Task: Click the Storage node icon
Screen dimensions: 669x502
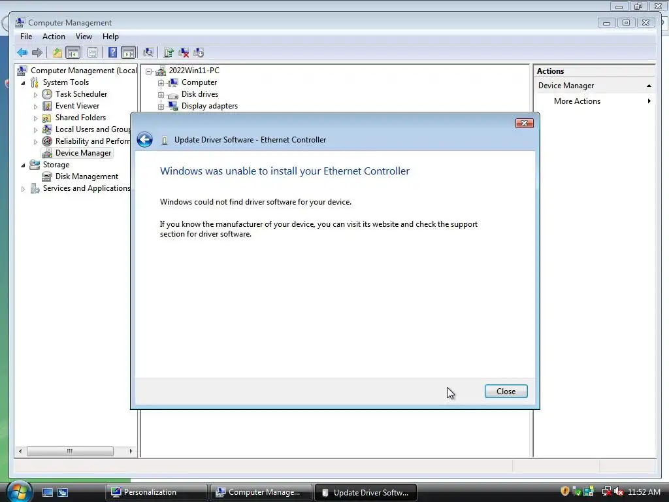Action: [35, 165]
